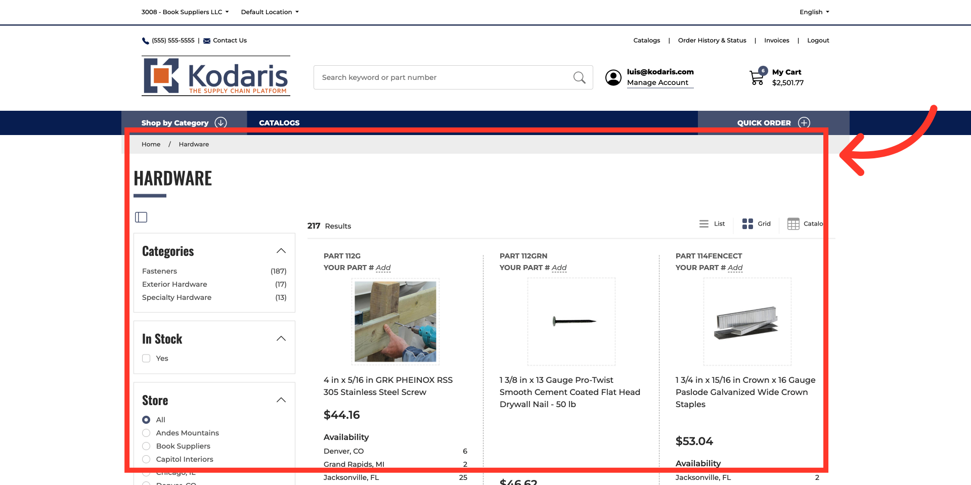Open the English language dropdown
971x485 pixels.
pyautogui.click(x=814, y=12)
